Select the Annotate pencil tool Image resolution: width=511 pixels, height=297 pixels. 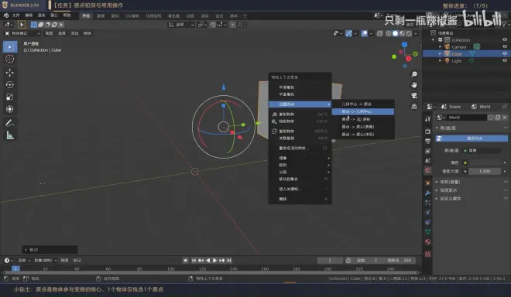coord(10,123)
